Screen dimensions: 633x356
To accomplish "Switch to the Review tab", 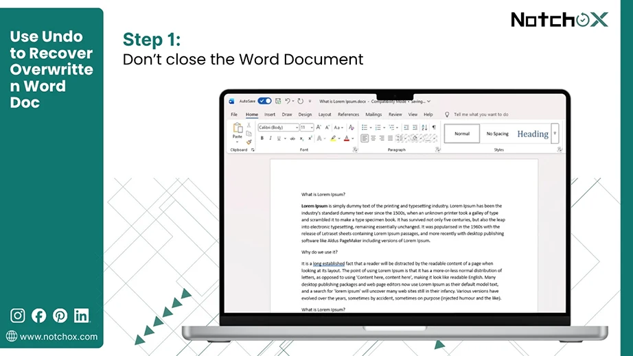I will 395,115.
